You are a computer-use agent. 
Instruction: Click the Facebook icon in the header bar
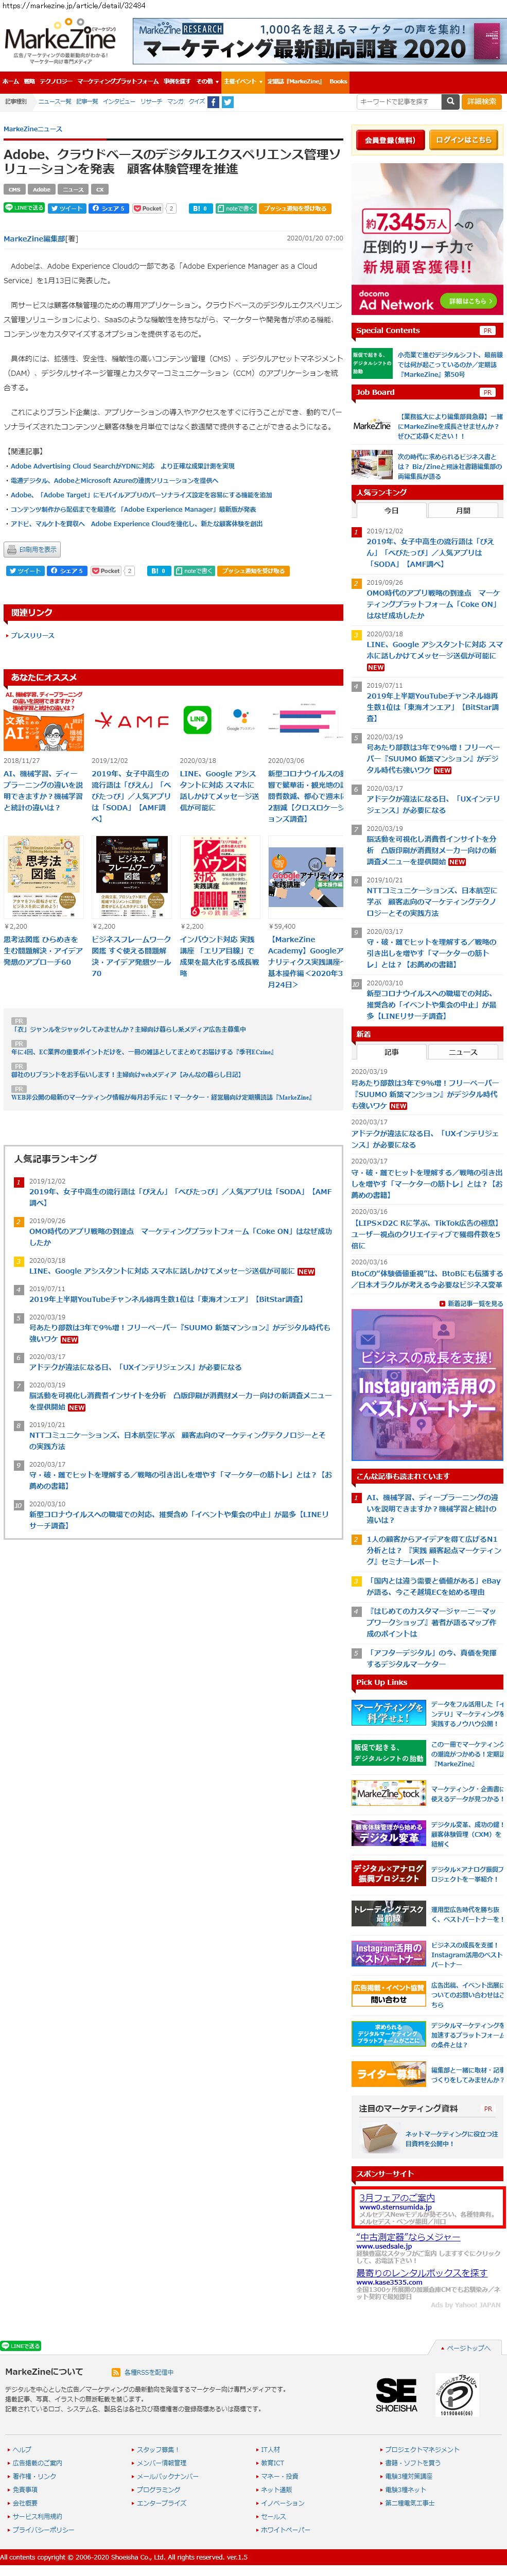coord(213,102)
